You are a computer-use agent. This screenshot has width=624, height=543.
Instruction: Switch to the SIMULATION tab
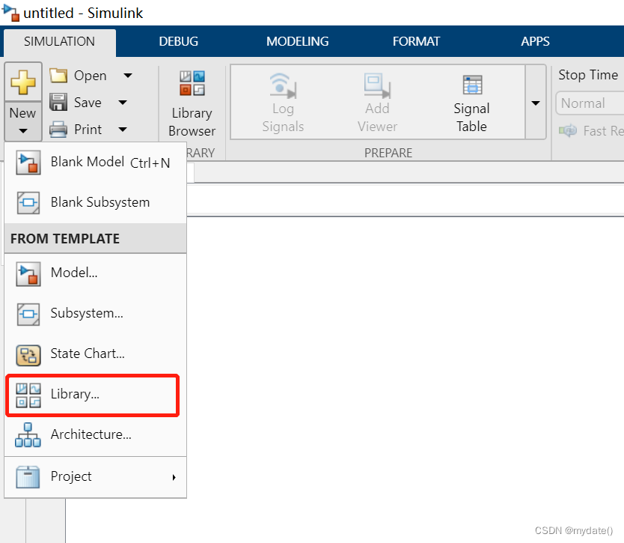[x=59, y=41]
